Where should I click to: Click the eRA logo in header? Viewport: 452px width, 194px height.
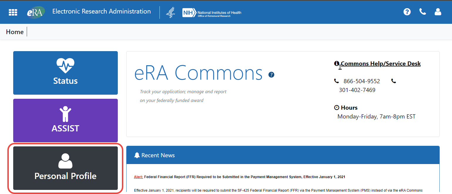pos(36,12)
